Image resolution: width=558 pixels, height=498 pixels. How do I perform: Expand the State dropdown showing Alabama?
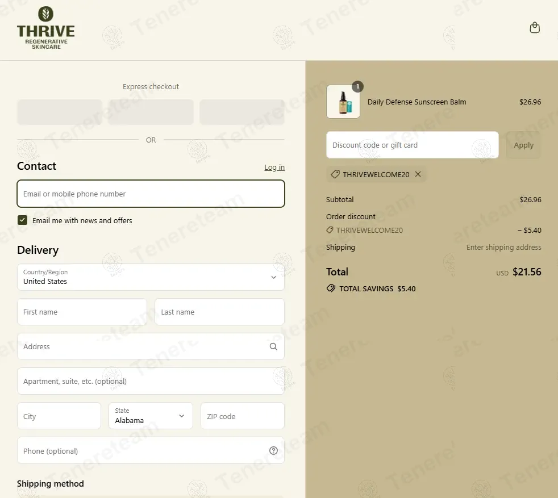click(x=151, y=416)
